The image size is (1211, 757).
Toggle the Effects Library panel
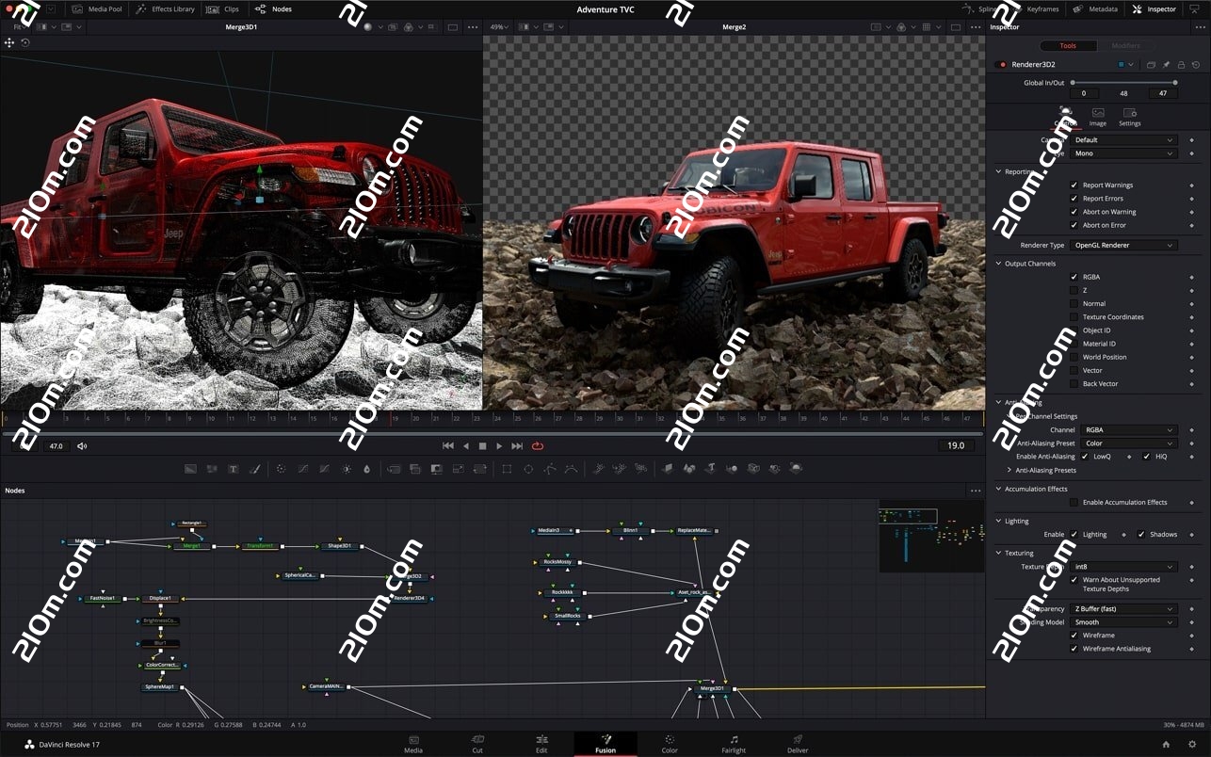point(165,8)
